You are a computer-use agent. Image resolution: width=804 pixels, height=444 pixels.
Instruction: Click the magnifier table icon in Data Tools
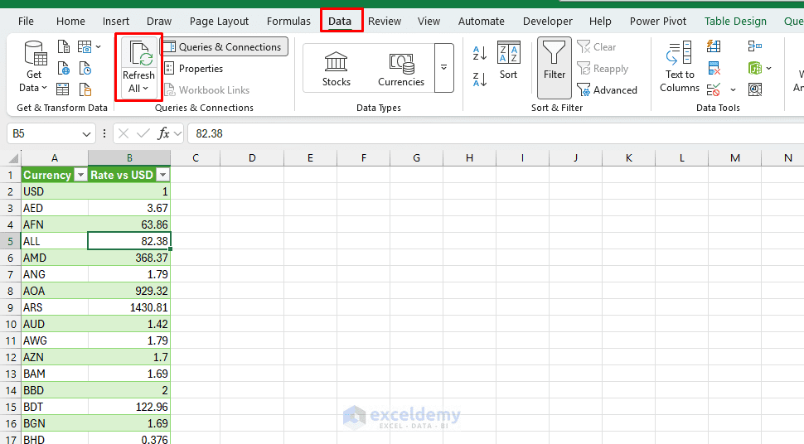[755, 89]
